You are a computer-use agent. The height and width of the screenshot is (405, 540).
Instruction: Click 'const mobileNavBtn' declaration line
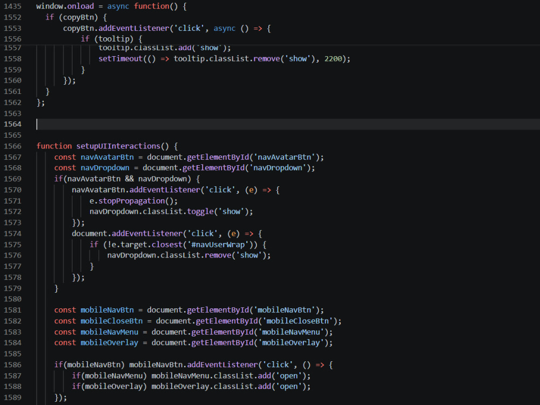[188, 310]
